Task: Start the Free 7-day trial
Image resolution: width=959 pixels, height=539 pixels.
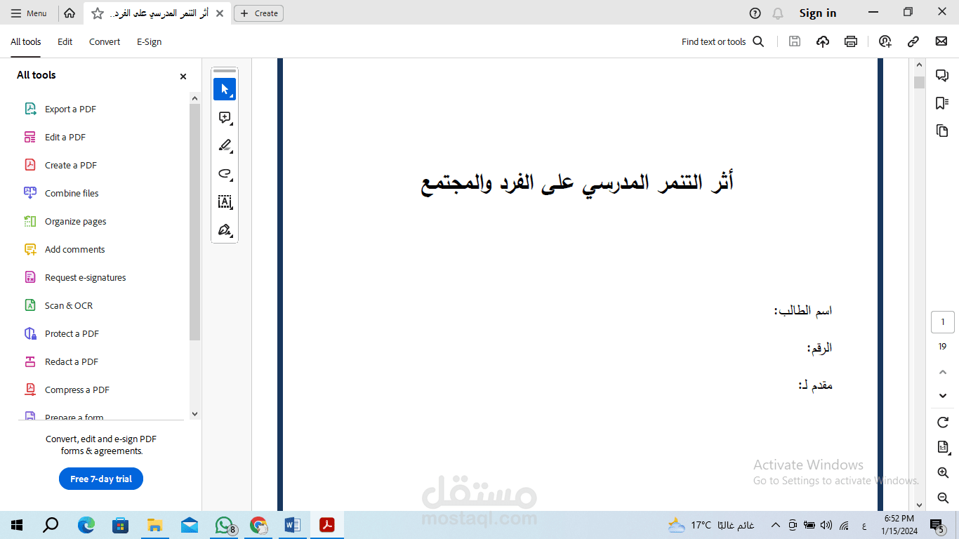Action: tap(101, 479)
